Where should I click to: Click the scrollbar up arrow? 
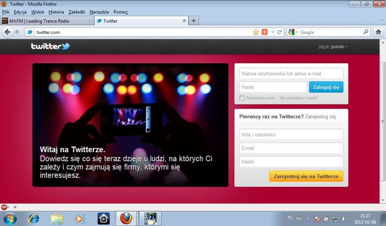click(383, 42)
